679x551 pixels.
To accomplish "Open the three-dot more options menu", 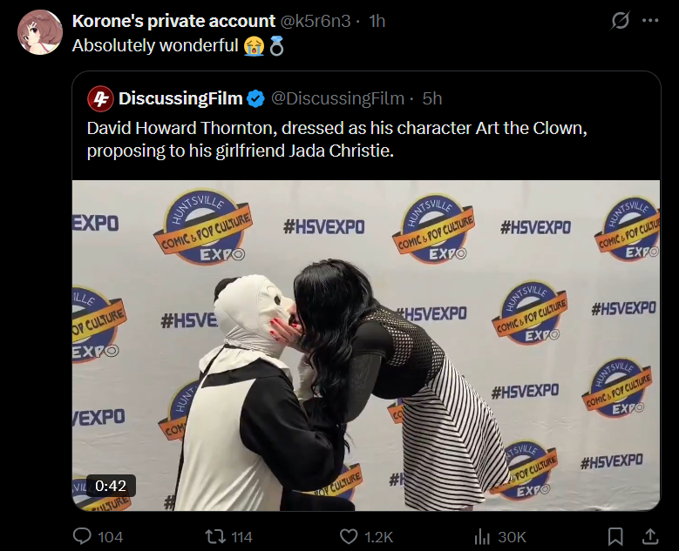I will (650, 20).
